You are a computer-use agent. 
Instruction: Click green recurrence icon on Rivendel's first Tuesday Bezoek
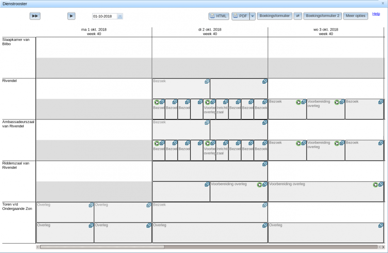click(157, 102)
